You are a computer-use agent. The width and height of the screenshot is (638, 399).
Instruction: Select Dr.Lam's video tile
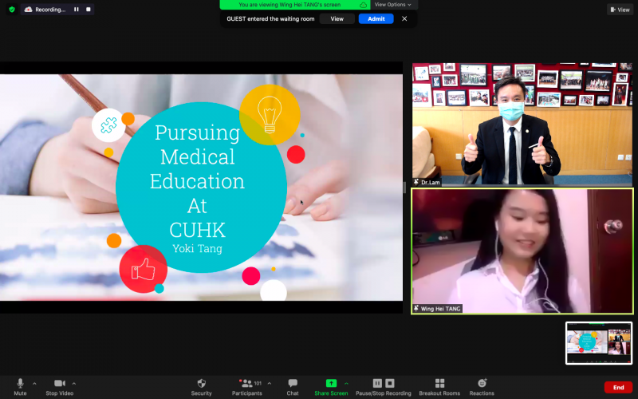522,124
